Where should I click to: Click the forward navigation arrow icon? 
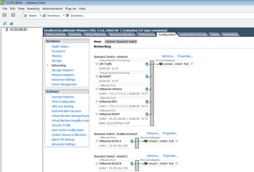[13, 15]
